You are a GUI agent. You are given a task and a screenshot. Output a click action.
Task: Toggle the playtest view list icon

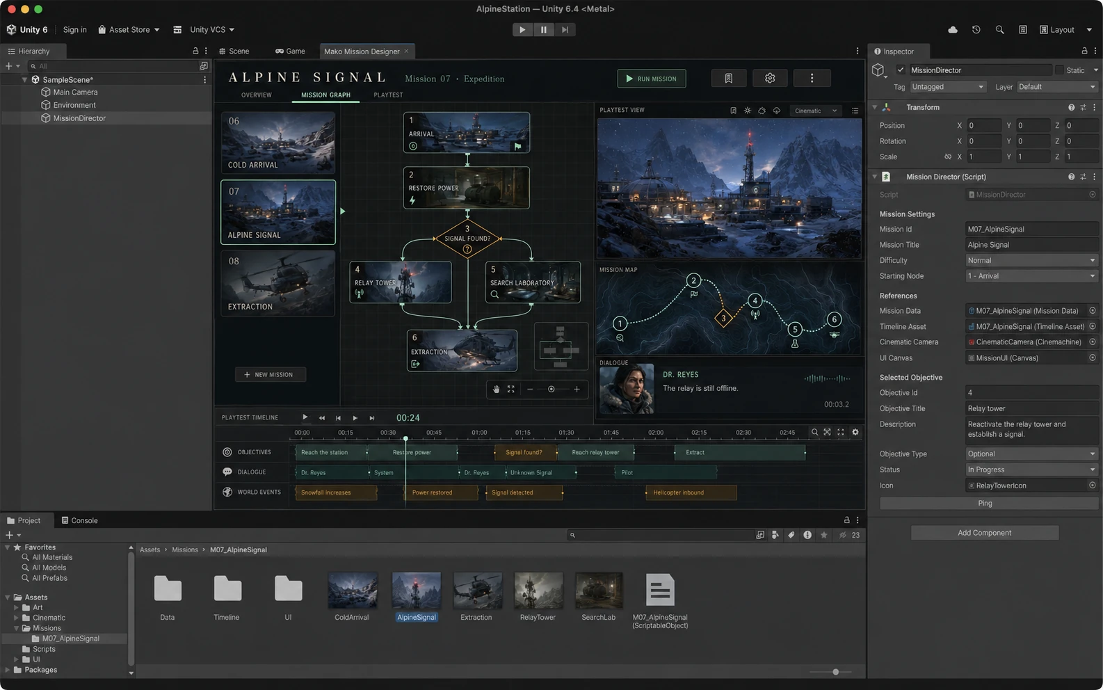pyautogui.click(x=855, y=111)
